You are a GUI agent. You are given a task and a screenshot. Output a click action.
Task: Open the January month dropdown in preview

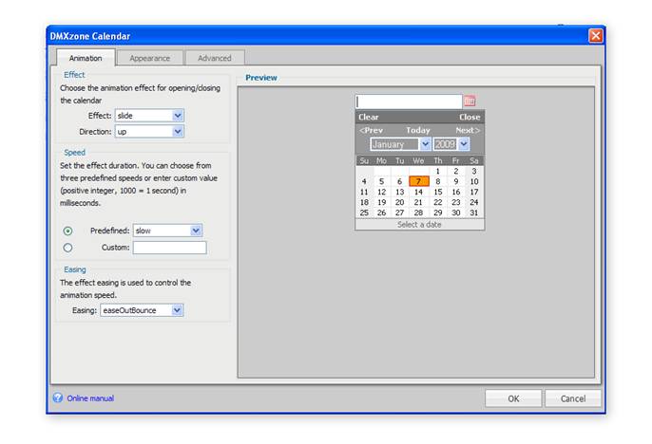(400, 144)
